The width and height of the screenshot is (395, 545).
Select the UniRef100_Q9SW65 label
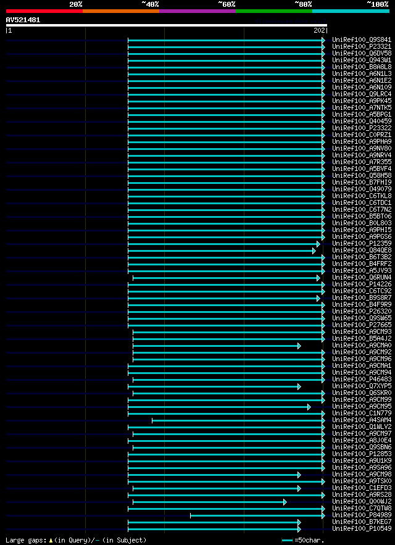pos(362,318)
